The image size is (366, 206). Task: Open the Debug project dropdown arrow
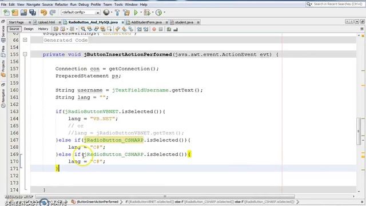pos(153,13)
